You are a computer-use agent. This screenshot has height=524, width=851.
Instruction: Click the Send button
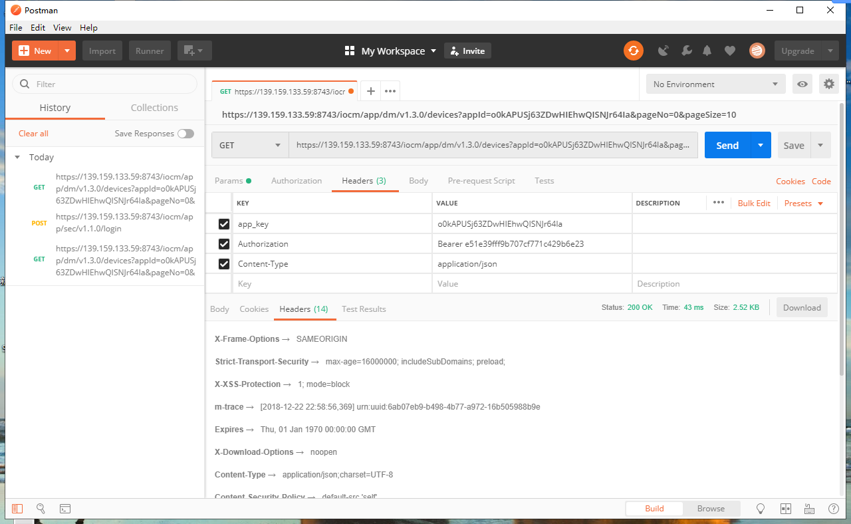(x=727, y=145)
